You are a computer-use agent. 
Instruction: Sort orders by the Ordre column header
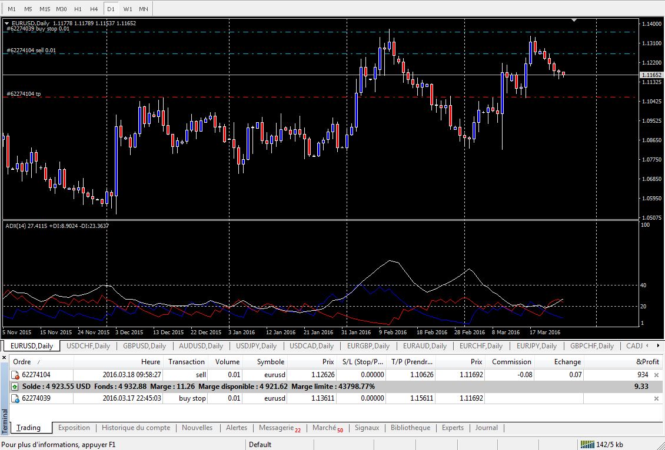(22, 362)
